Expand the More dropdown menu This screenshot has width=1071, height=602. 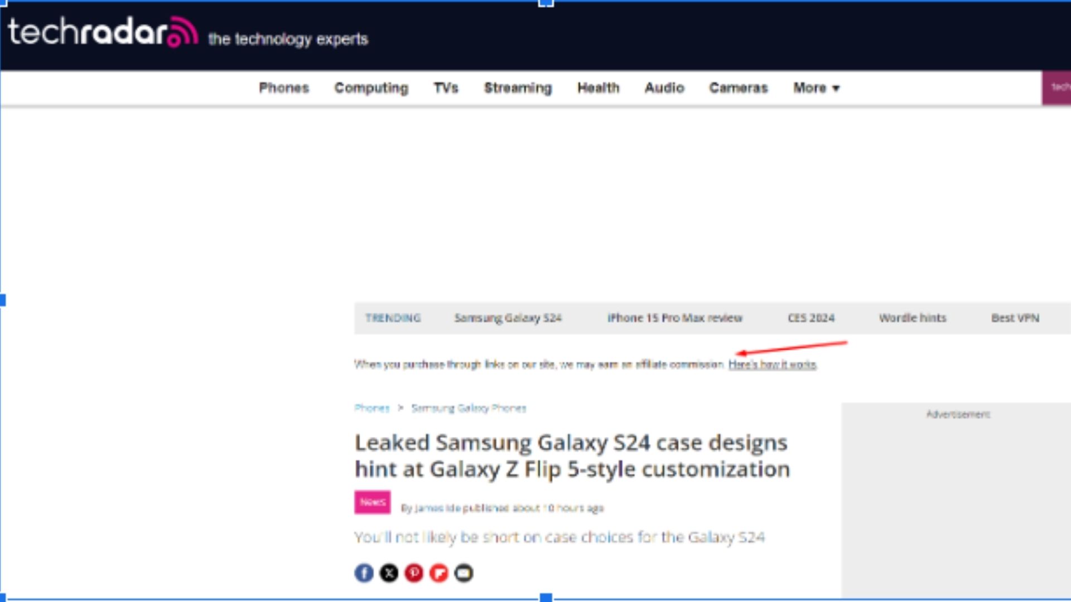(817, 88)
